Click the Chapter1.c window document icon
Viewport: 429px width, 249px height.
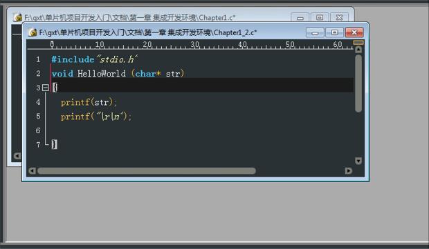point(17,17)
